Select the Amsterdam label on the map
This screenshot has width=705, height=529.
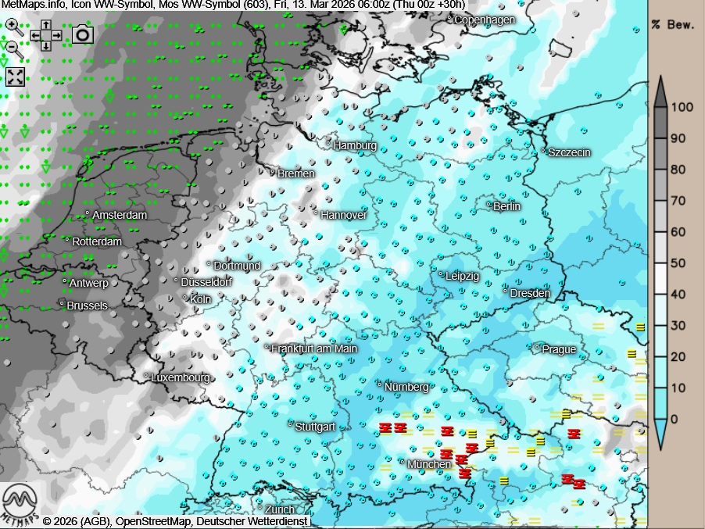pos(119,215)
